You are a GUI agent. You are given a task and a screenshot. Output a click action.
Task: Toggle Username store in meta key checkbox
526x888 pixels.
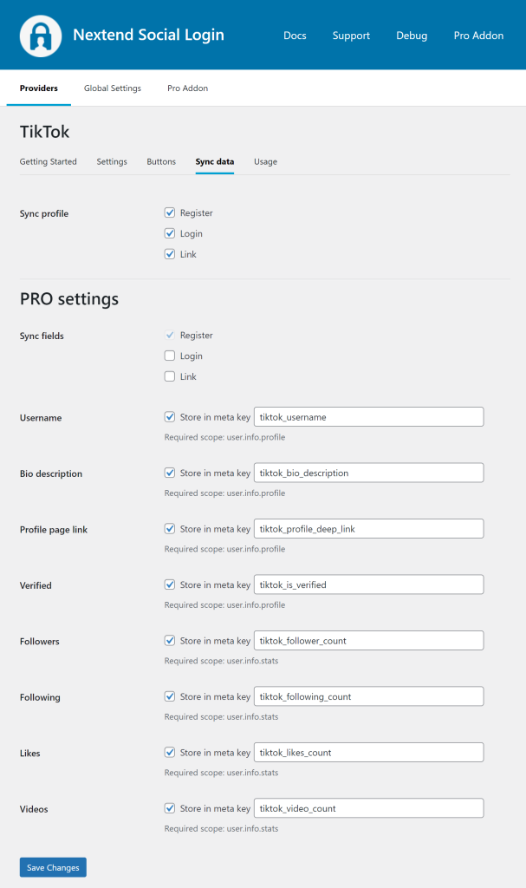[x=170, y=417]
